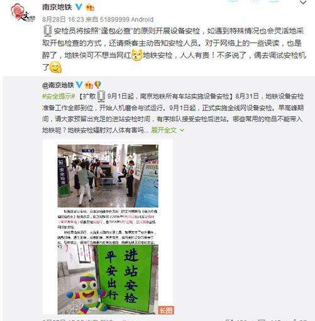
Task: Click orange membership badge in reposted header
Action: [x=89, y=85]
